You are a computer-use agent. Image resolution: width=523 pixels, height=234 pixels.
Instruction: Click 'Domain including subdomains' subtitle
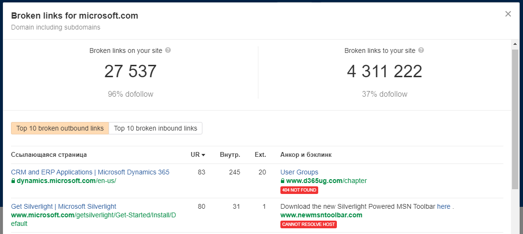click(x=56, y=27)
